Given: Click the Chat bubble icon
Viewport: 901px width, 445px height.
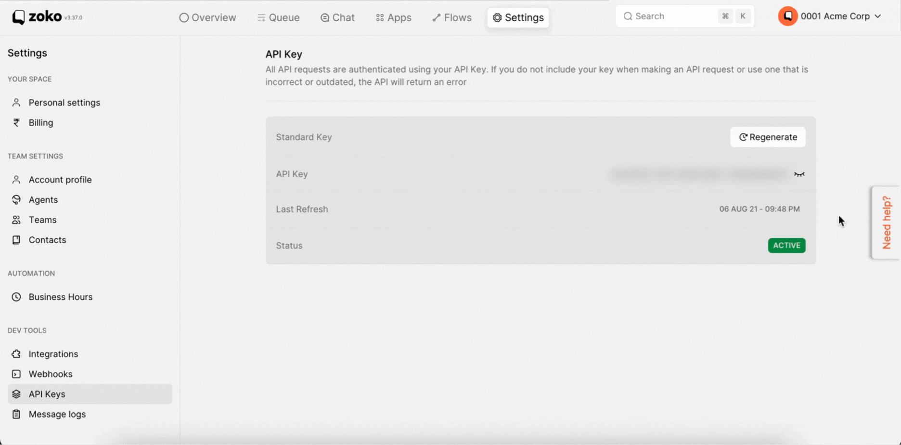Looking at the screenshot, I should click(x=325, y=18).
